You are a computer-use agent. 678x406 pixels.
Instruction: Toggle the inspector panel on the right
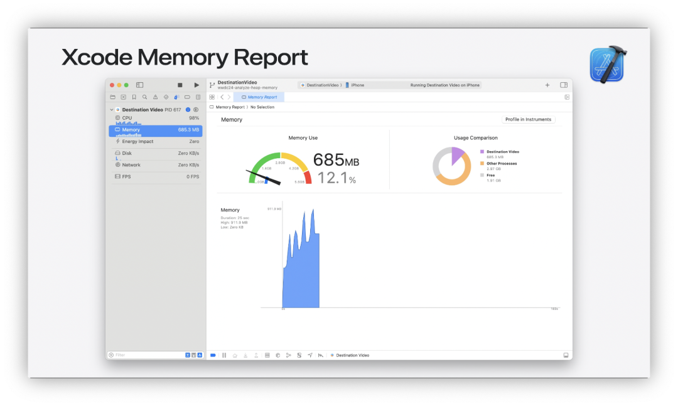[564, 85]
